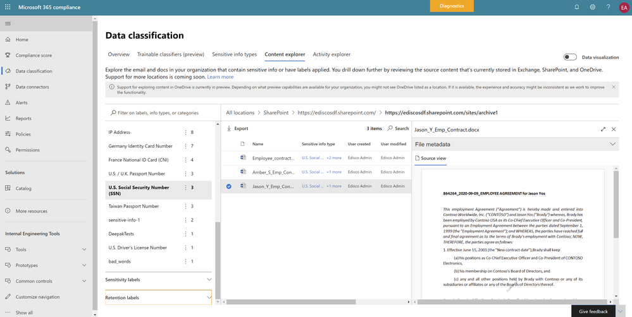The width and height of the screenshot is (632, 317).
Task: Open help question mark icon
Action: tap(608, 7)
